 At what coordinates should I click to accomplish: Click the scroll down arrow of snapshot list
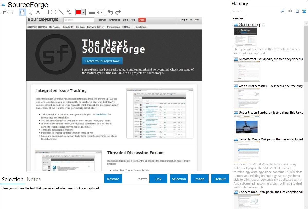click(x=306, y=207)
